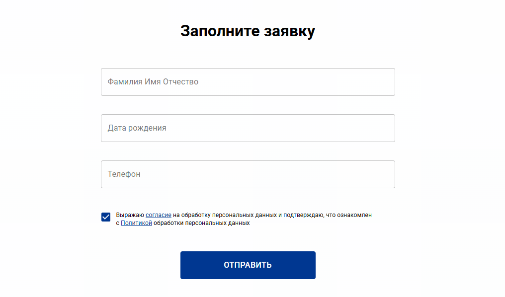Focus the Дата рождения field
This screenshot has height=297, width=505.
coord(248,128)
